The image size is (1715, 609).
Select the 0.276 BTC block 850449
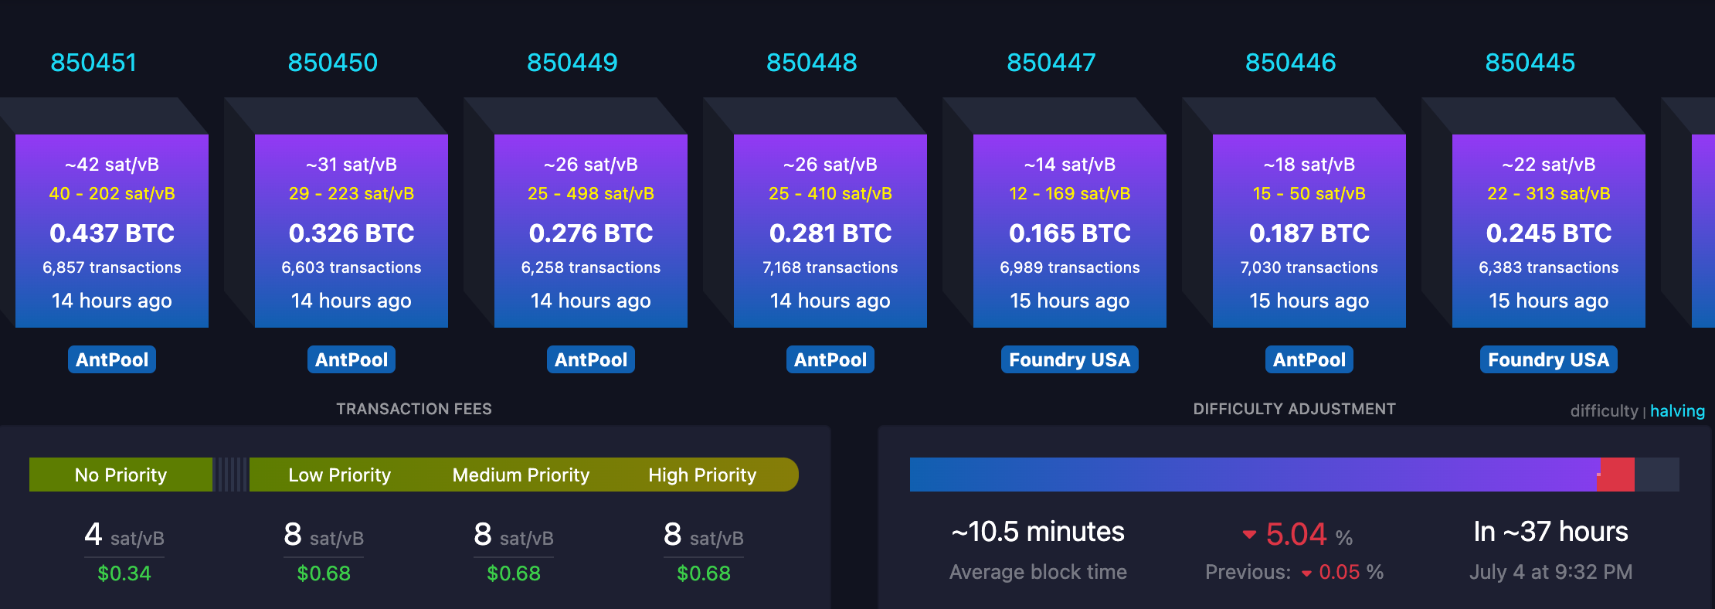(591, 230)
